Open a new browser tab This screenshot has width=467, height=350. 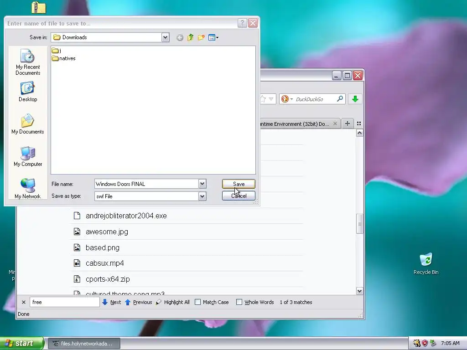coord(347,124)
